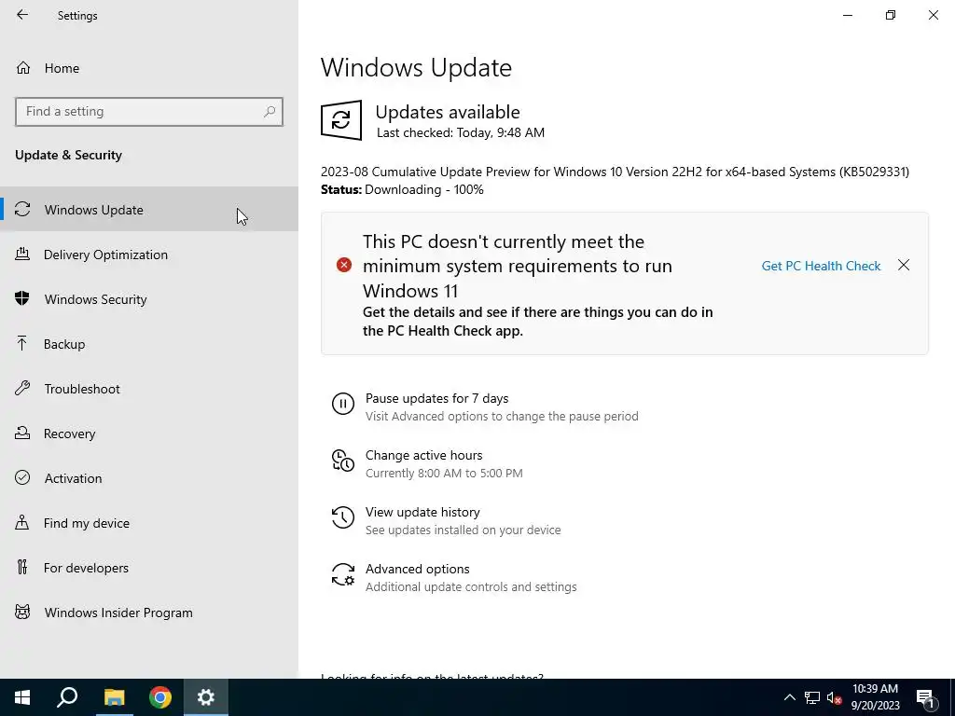The width and height of the screenshot is (955, 716).
Task: Open the Windows Security section
Action: (149, 299)
